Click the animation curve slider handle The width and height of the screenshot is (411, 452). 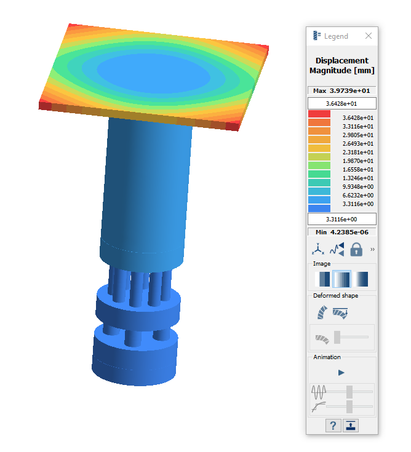349,406
